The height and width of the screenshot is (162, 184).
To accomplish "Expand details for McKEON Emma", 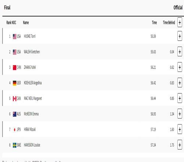I will pyautogui.click(x=180, y=114).
